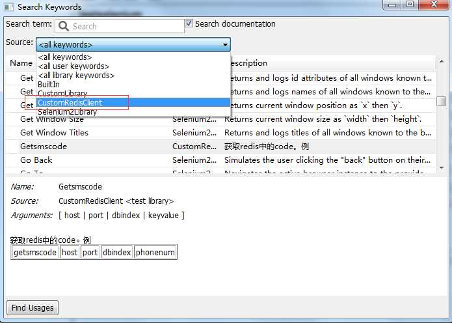Click the 'phonenum' example table cell
Viewport: 452px width, 323px height.
155,252
